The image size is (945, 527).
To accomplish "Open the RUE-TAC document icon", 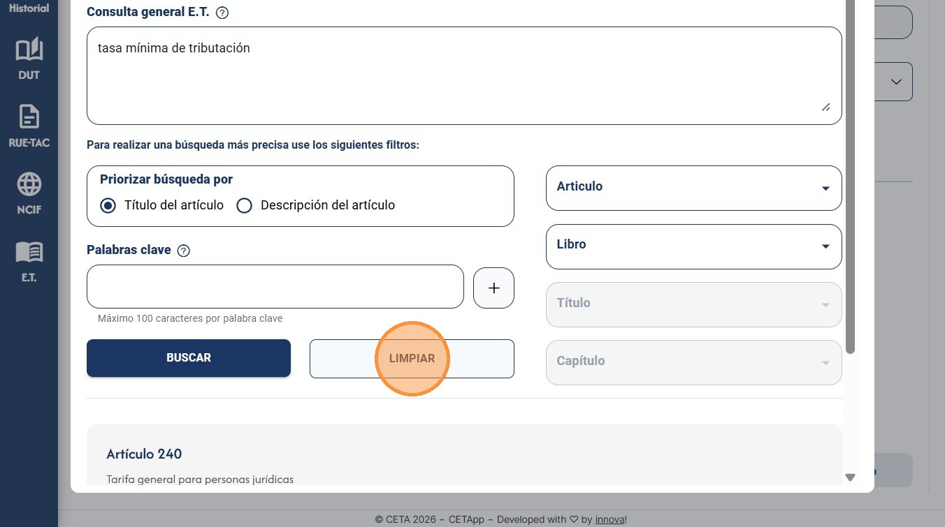I will pyautogui.click(x=29, y=117).
